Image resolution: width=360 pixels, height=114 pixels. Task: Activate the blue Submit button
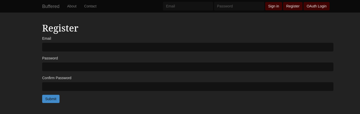tap(51, 99)
